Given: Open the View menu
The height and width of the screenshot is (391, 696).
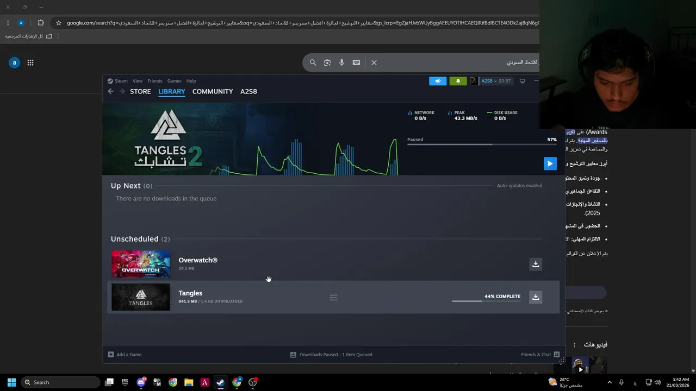Looking at the screenshot, I should coord(138,81).
